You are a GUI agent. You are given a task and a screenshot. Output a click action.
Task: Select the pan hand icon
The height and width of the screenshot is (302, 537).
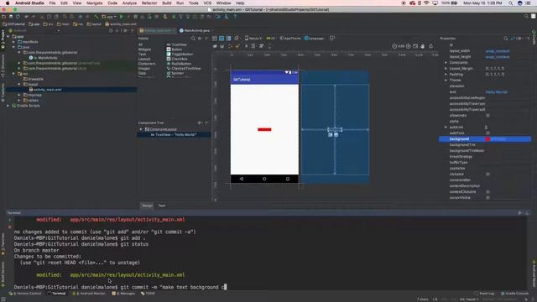tap(423, 46)
